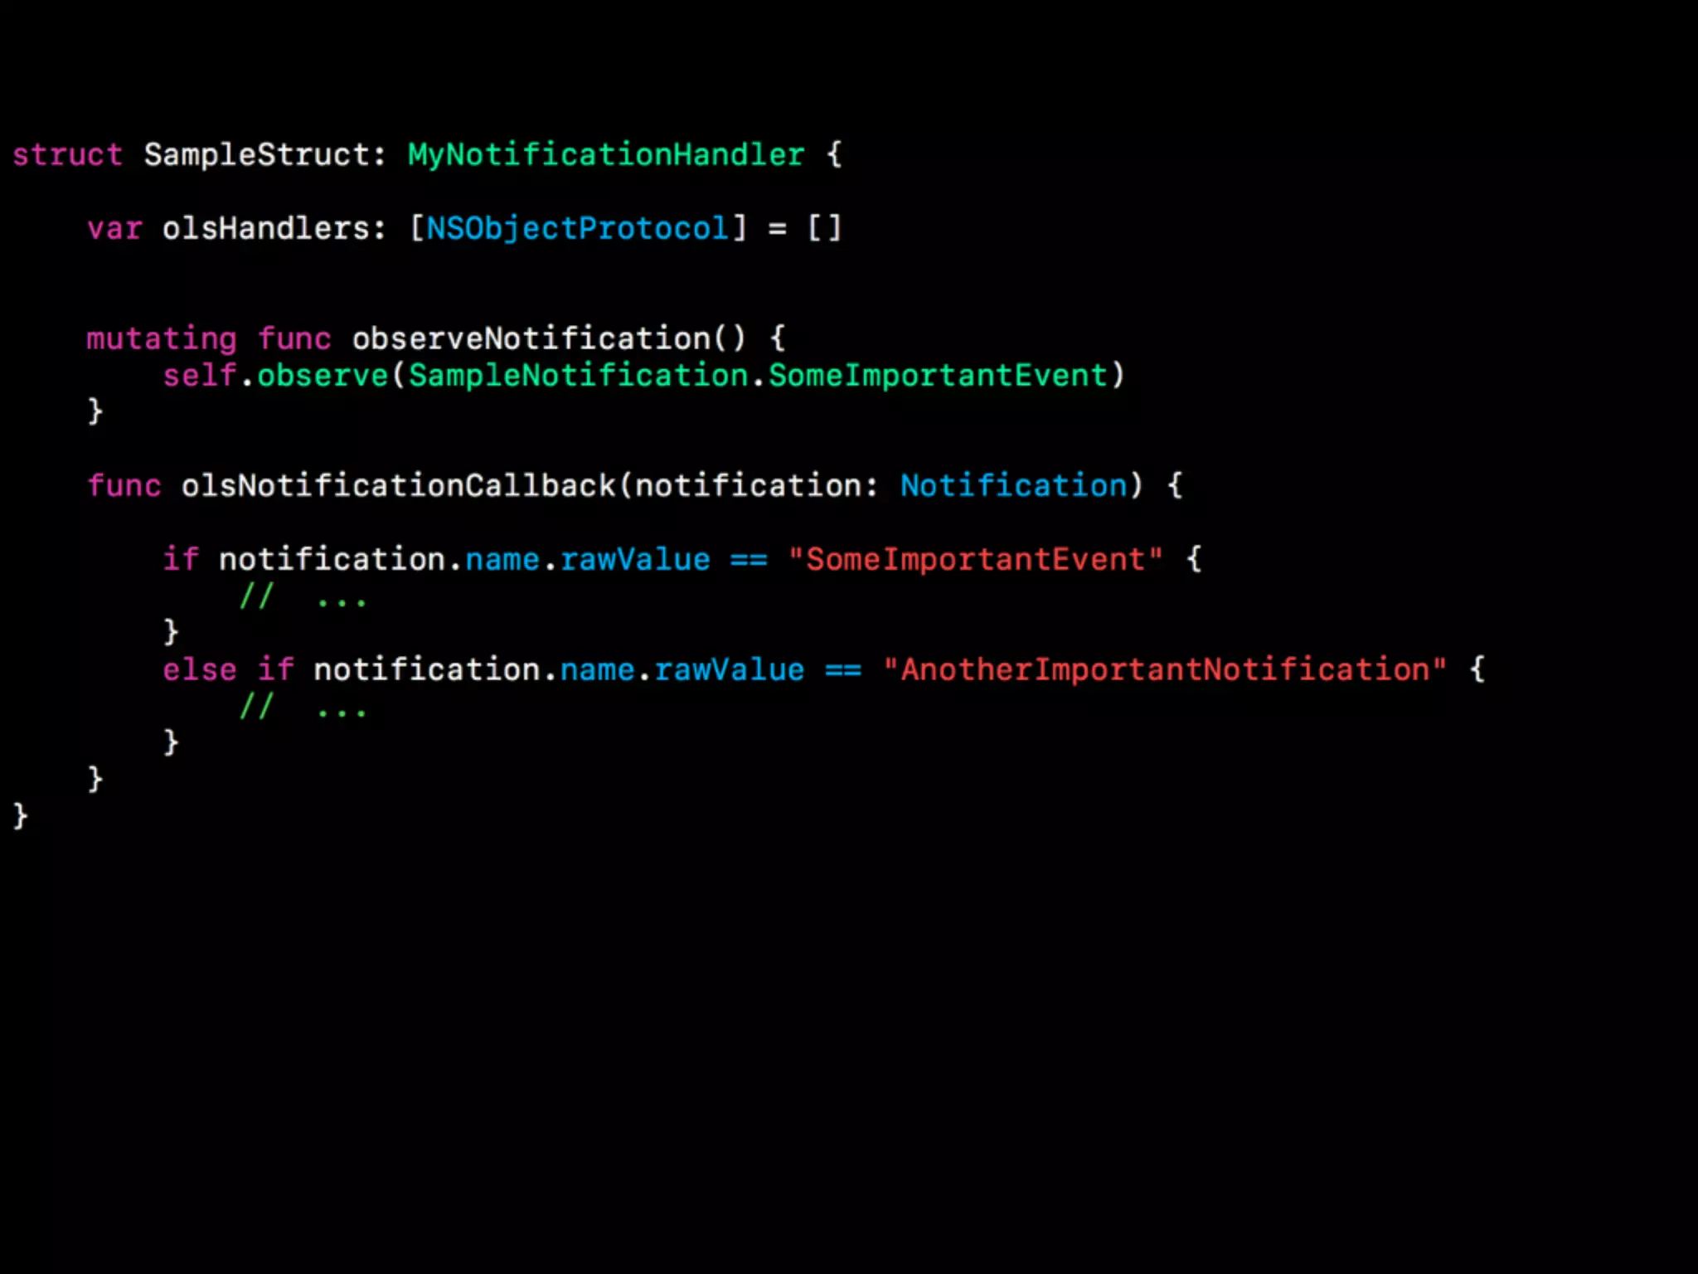Screen dimensions: 1698x1274
Task: Click the olsHandlers variable name
Action: (x=265, y=228)
